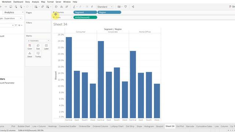This screenshot has width=235, height=132.
Task: Open the Server menu
Action: (x=58, y=2)
